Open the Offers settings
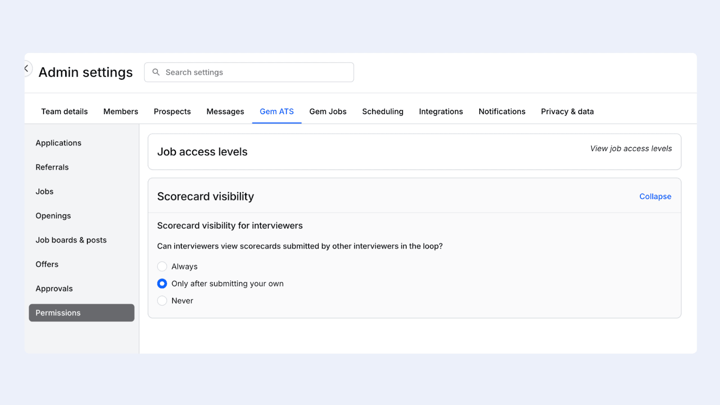 tap(47, 264)
